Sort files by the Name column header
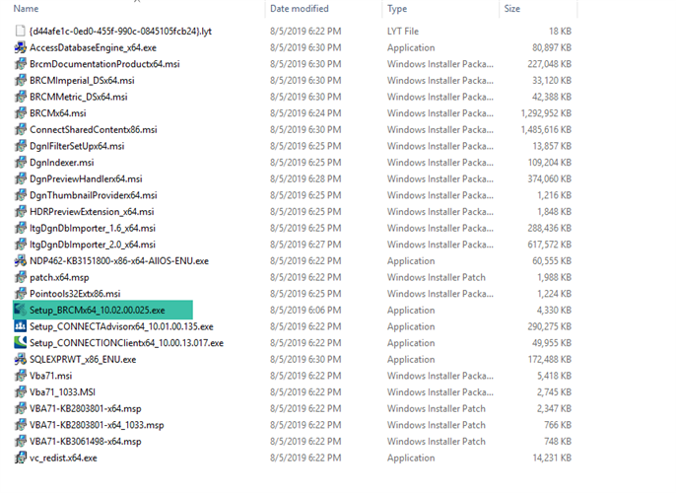The image size is (676, 493). coord(26,9)
